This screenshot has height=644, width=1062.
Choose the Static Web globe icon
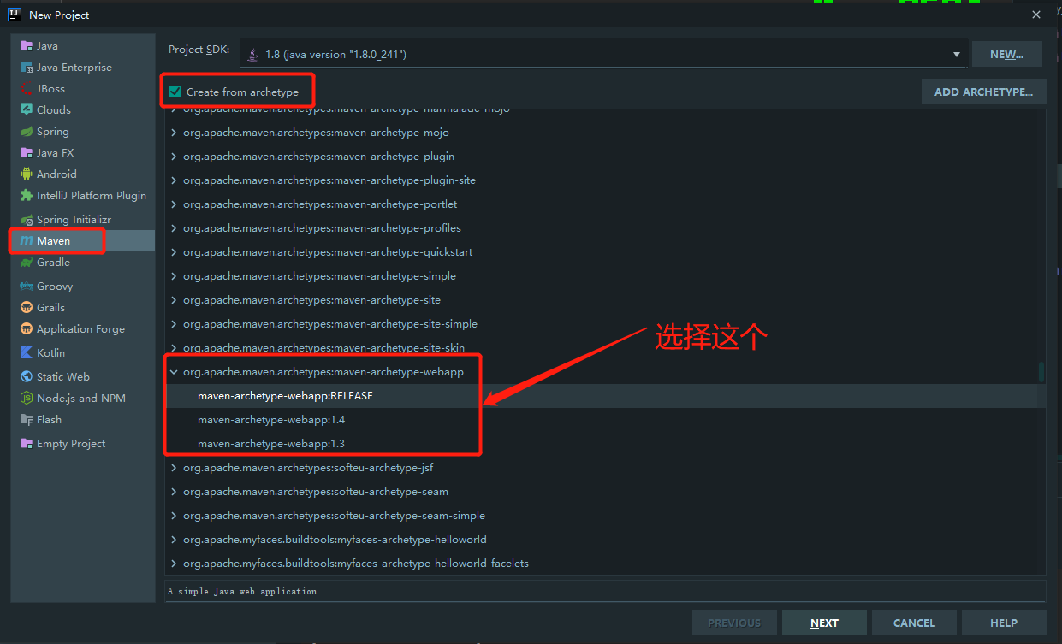[x=27, y=377]
